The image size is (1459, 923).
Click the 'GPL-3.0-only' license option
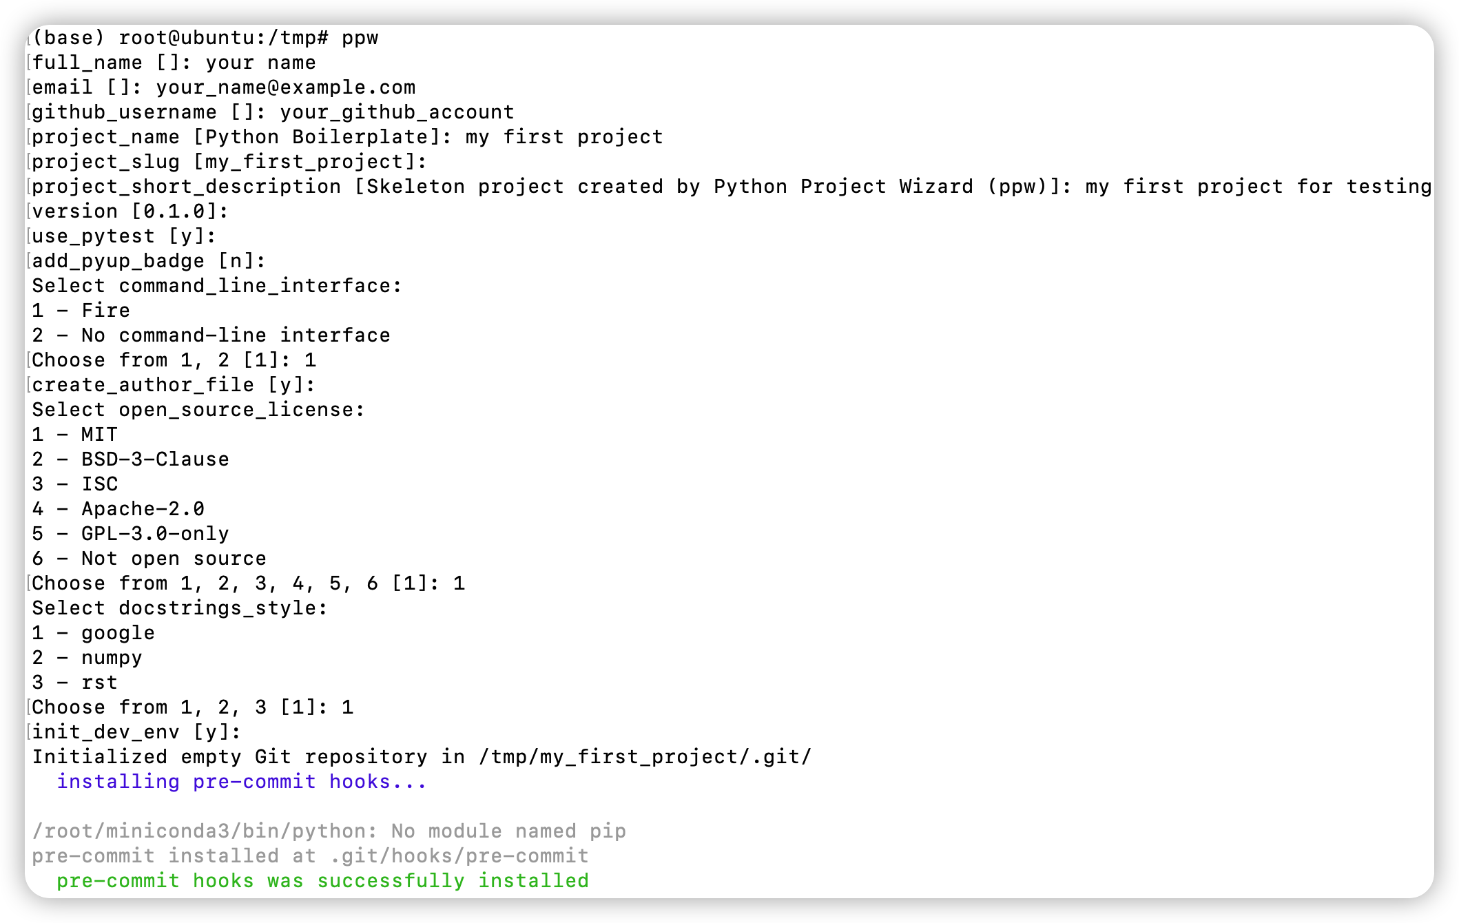(x=155, y=534)
